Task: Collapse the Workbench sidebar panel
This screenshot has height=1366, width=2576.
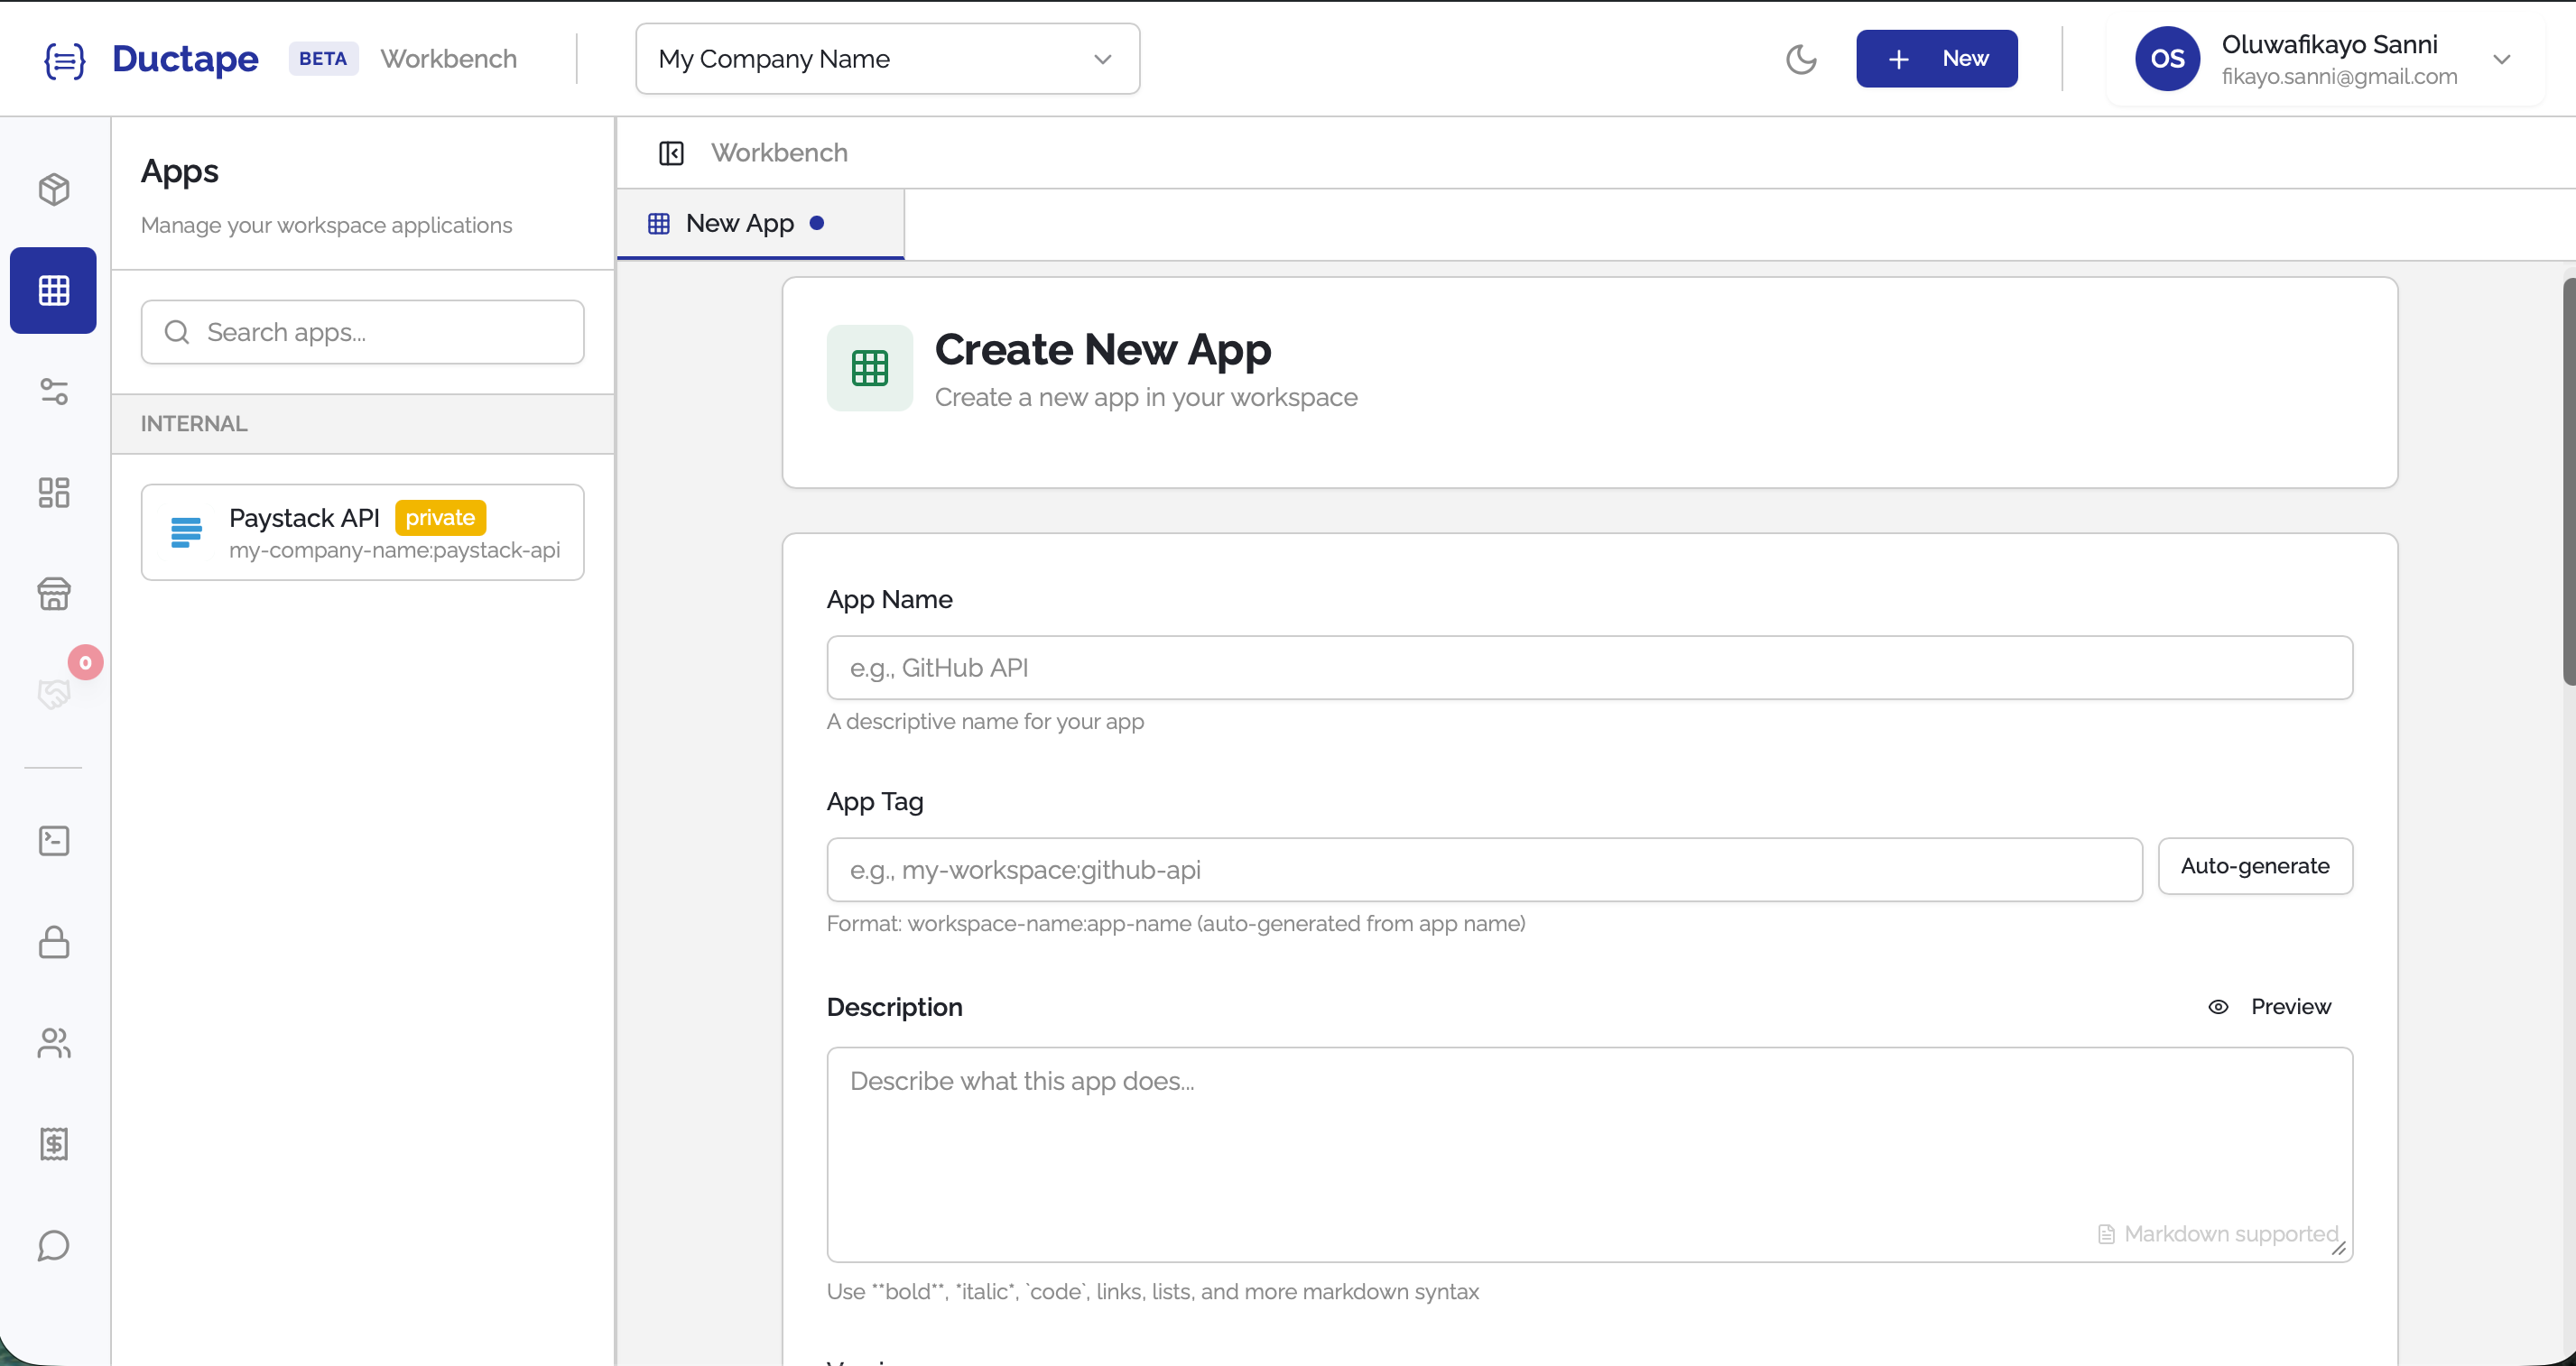Action: (671, 152)
